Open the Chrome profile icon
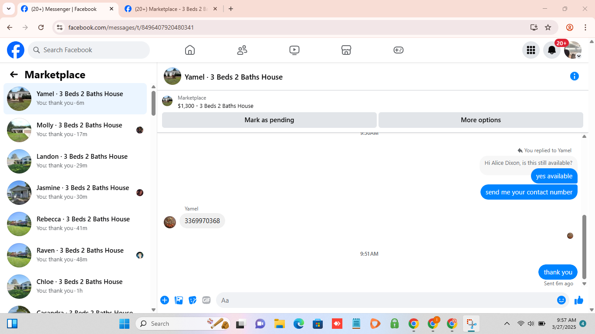 (570, 27)
